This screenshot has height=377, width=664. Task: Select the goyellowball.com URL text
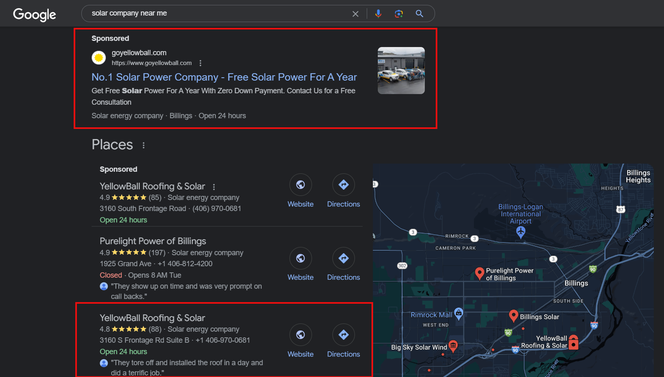pyautogui.click(x=152, y=63)
